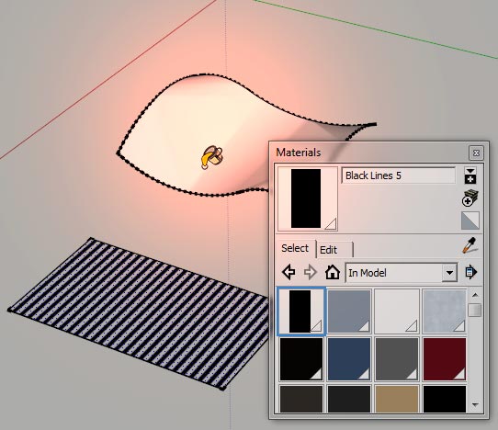Click the home icon for In Model
The height and width of the screenshot is (430, 498).
pos(333,272)
